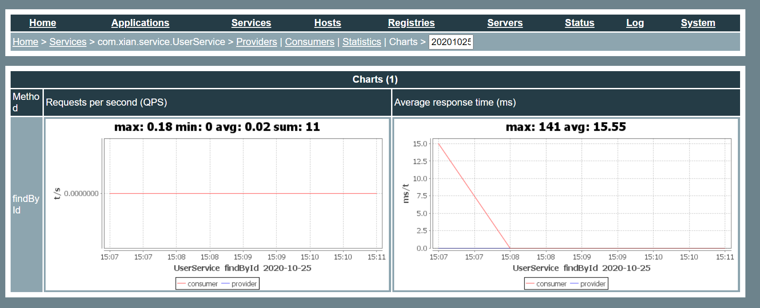
Task: Click the 10.0 axis value in response chart
Action: (420, 179)
